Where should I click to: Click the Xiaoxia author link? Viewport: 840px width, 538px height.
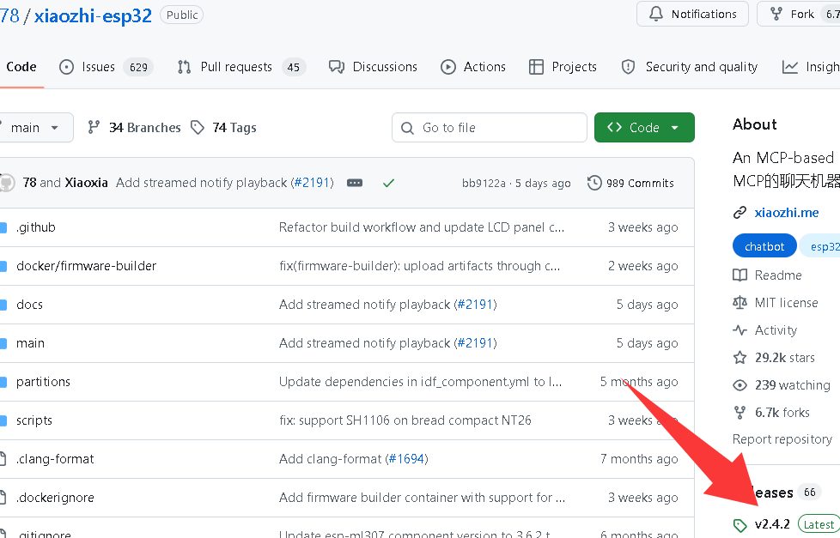86,183
